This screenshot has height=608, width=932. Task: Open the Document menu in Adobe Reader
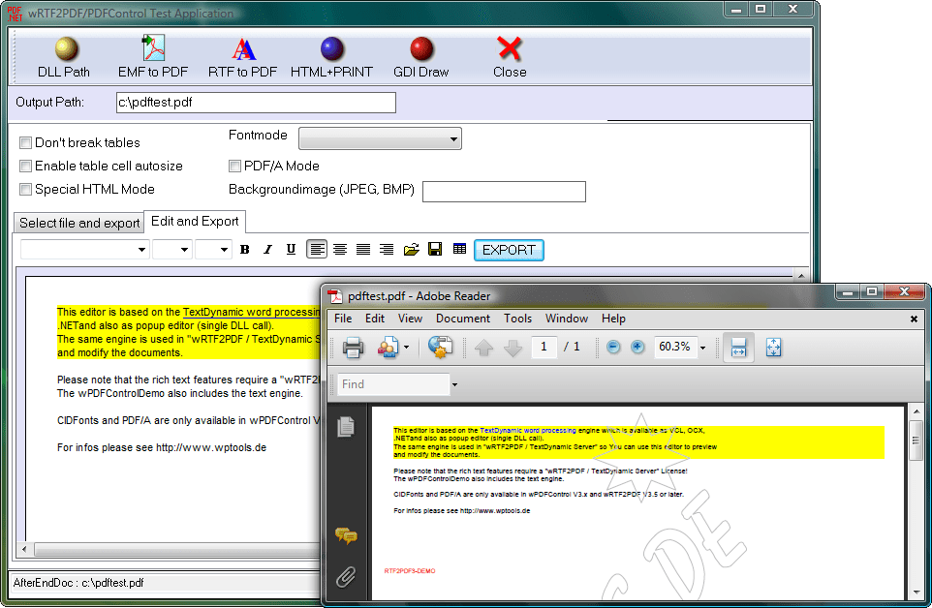click(463, 319)
